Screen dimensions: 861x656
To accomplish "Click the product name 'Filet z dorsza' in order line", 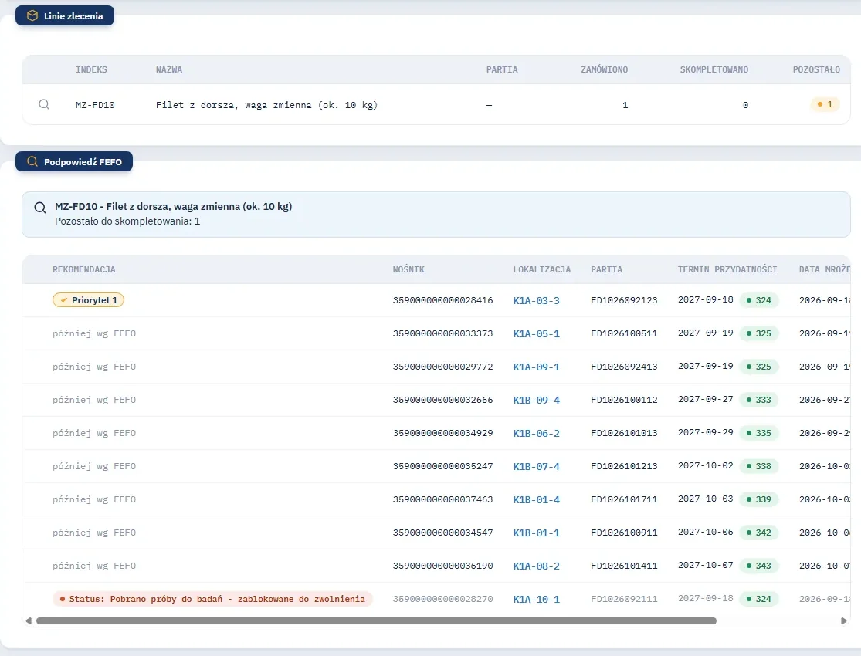I will 267,105.
